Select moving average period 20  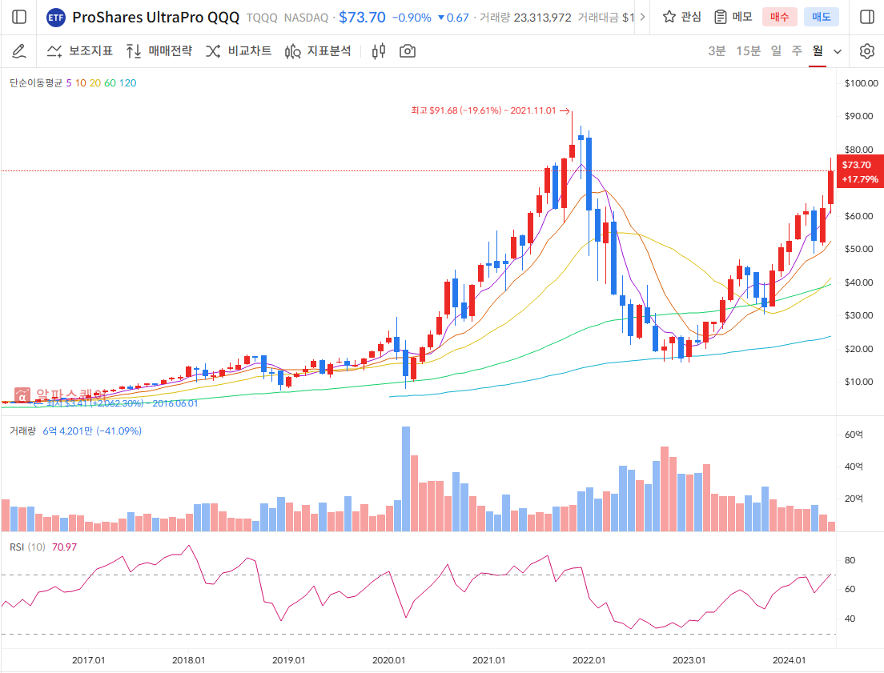click(x=95, y=83)
